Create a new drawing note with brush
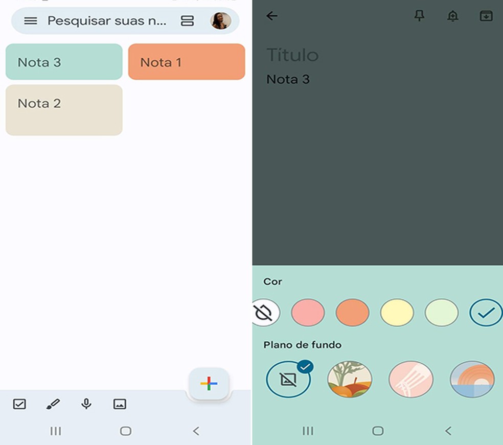The image size is (503, 445). coord(53,404)
